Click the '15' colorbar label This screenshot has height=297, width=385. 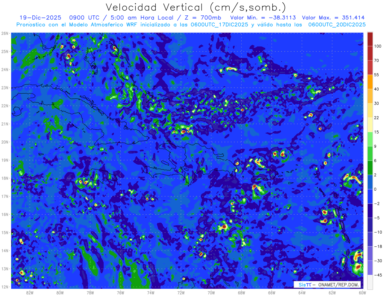[377, 132]
